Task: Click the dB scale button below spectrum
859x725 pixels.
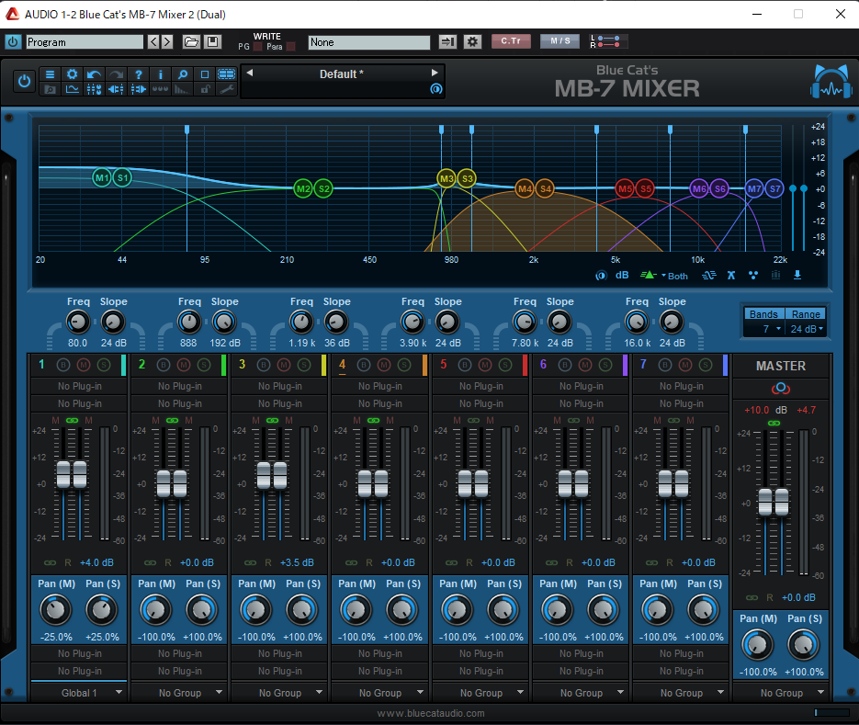Action: pyautogui.click(x=622, y=275)
